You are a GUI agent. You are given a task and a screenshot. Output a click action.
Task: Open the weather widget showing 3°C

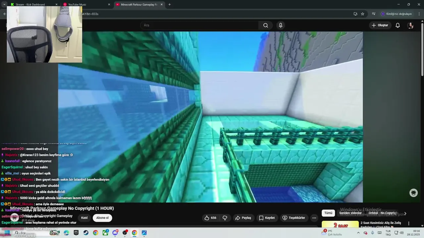(332, 233)
